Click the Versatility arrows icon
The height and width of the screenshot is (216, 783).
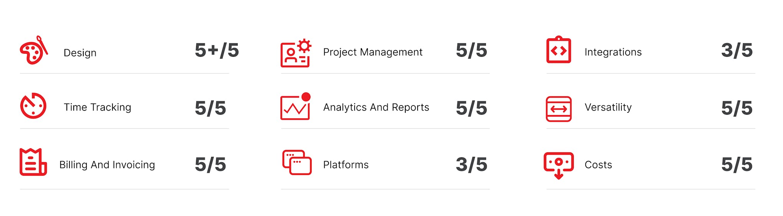[x=558, y=109]
